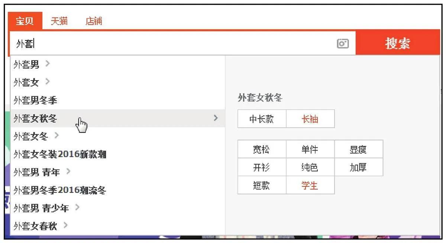
Task: Select the 中长款 filter tag
Action: [x=262, y=119]
